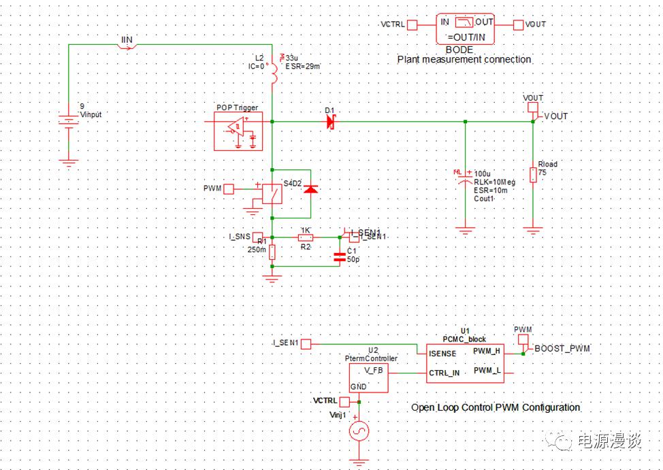Screen dimensions: 663x470
Task: Select the U2 PtermController block
Action: coord(368,377)
